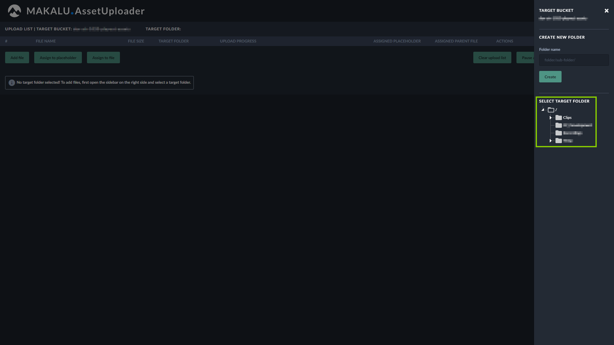This screenshot has height=345, width=614.
Task: Click the Add file button
Action: pyautogui.click(x=17, y=57)
